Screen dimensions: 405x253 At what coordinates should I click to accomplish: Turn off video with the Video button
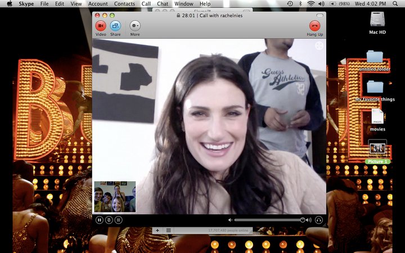(x=101, y=25)
